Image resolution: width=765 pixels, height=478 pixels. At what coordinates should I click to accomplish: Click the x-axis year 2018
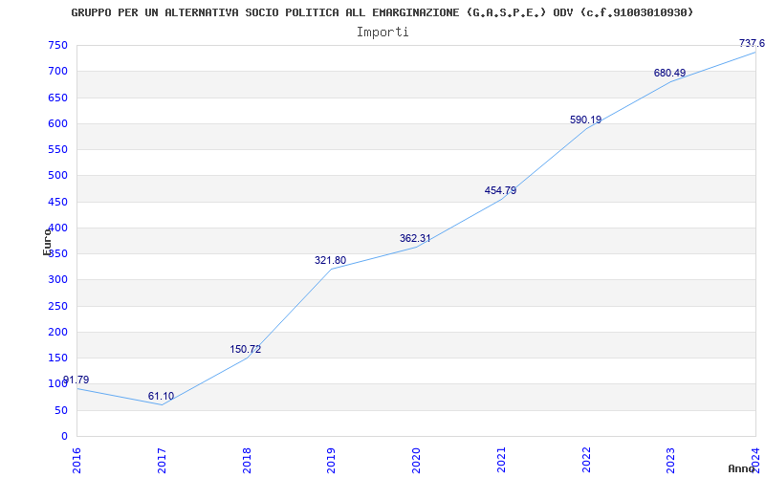247,460
